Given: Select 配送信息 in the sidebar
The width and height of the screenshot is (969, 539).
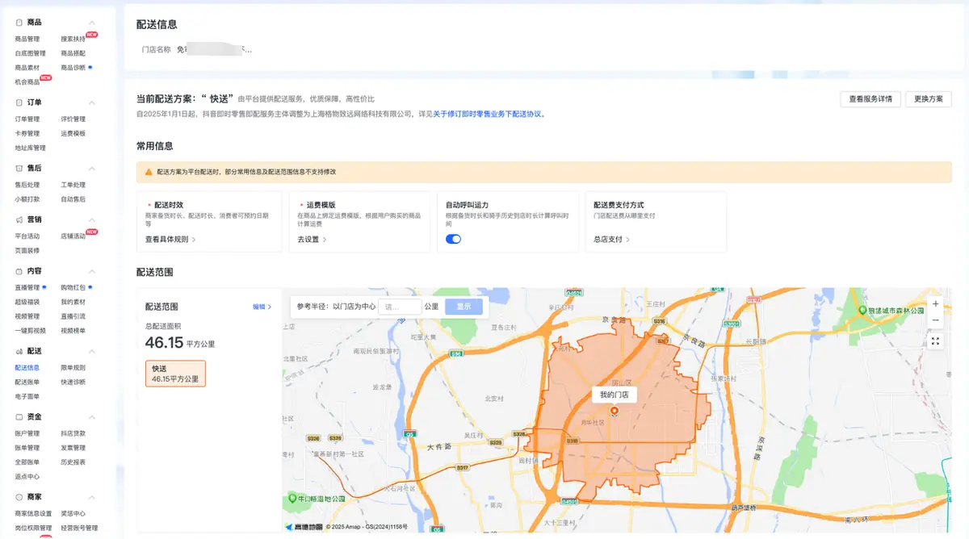Looking at the screenshot, I should [27, 367].
